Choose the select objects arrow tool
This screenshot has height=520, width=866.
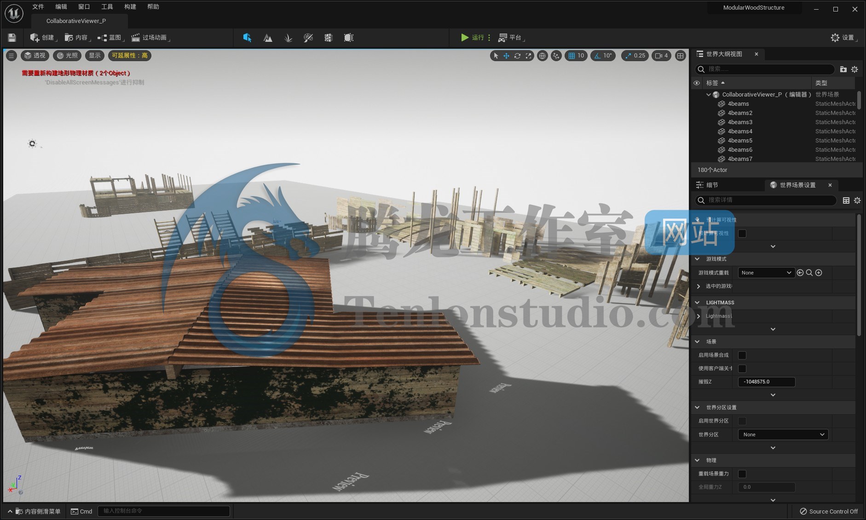(x=496, y=56)
